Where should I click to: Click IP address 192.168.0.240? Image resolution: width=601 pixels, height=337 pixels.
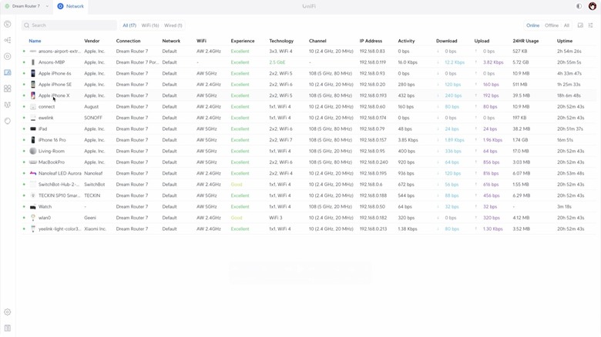374,162
